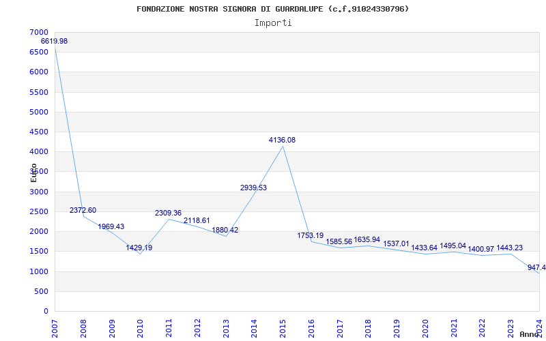Viewport: 546px width, 341px height.
Task: Click the 1433.64 data label
Action: 424,248
